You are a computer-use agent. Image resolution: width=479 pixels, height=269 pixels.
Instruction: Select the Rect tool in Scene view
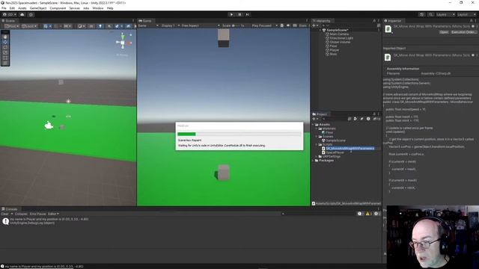tap(5, 58)
